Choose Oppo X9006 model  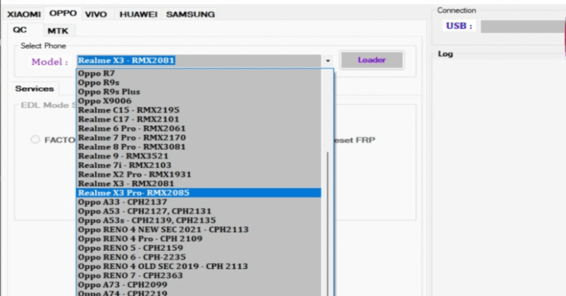(199, 101)
